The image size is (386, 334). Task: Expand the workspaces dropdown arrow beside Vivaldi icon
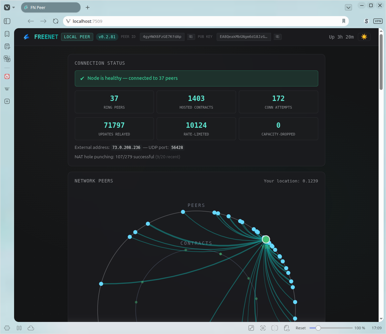tap(14, 7)
